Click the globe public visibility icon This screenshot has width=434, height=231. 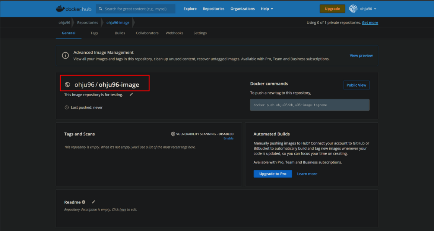pyautogui.click(x=67, y=85)
